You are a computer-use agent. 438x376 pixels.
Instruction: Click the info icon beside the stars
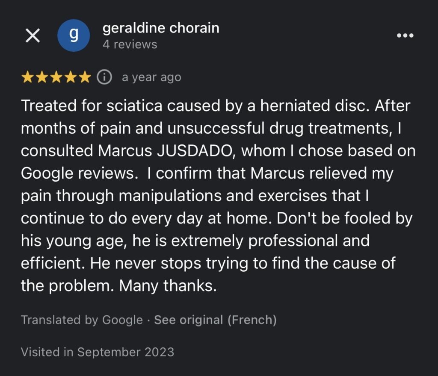(104, 77)
